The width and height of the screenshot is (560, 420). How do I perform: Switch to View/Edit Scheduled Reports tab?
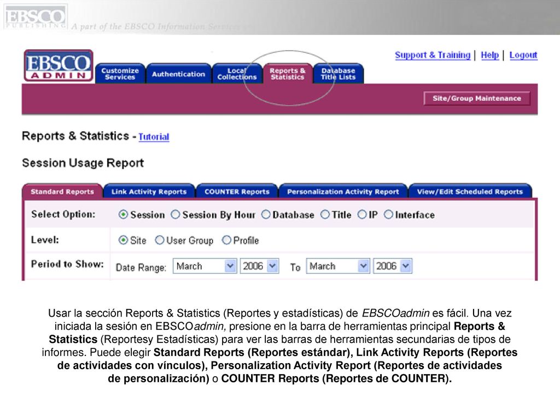coord(470,191)
